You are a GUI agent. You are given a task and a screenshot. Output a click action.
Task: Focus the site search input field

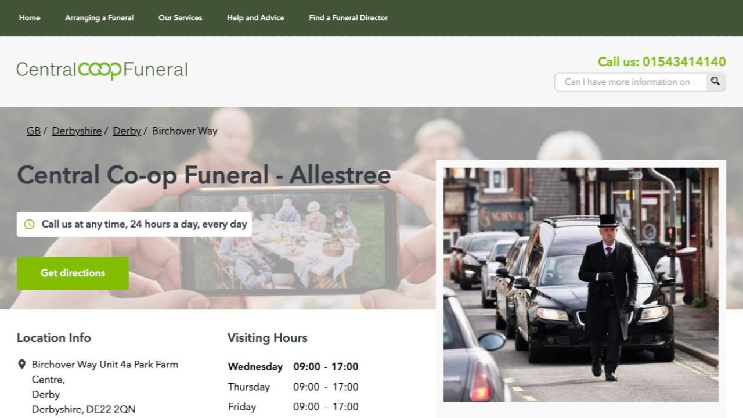630,82
